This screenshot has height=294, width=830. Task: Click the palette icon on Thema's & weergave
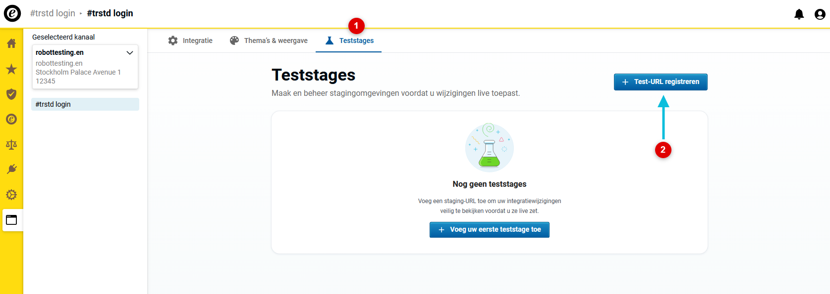click(234, 41)
